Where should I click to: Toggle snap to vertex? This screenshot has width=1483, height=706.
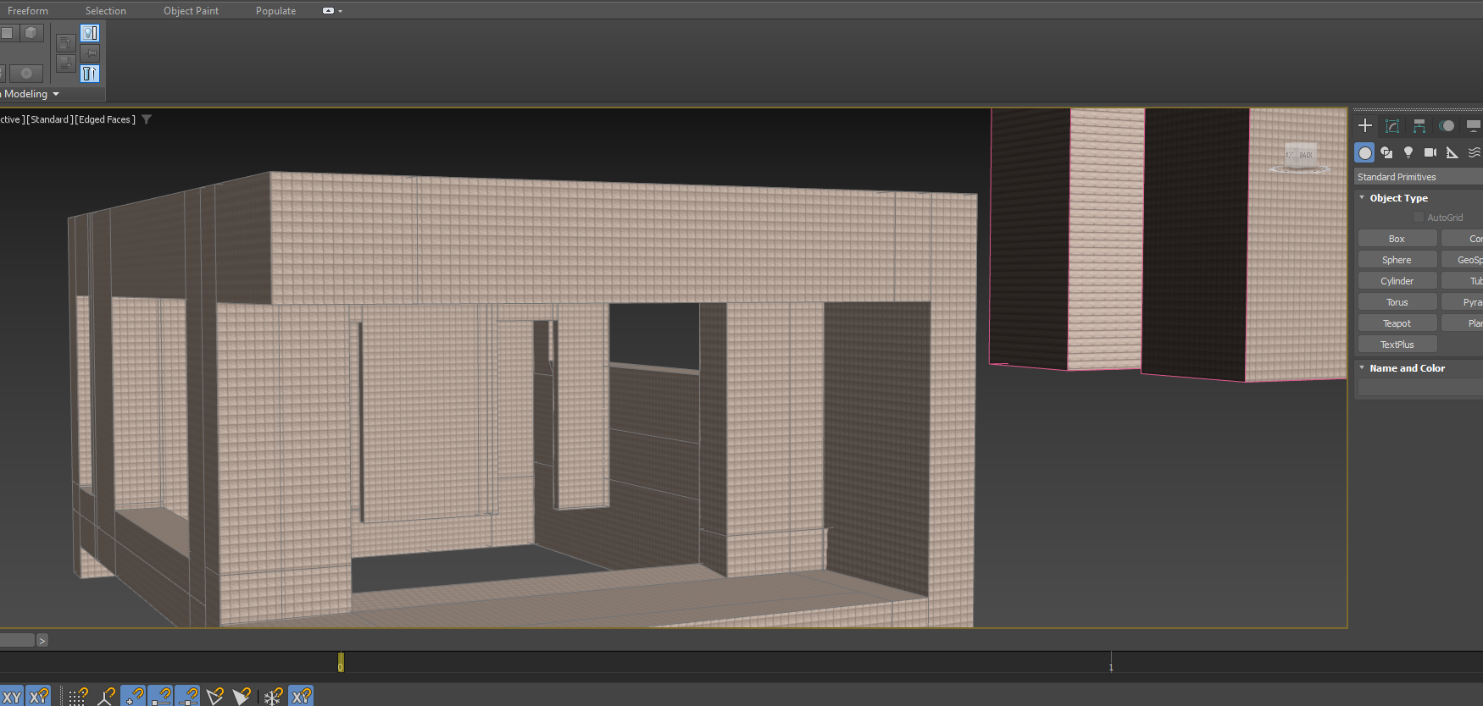coord(133,696)
